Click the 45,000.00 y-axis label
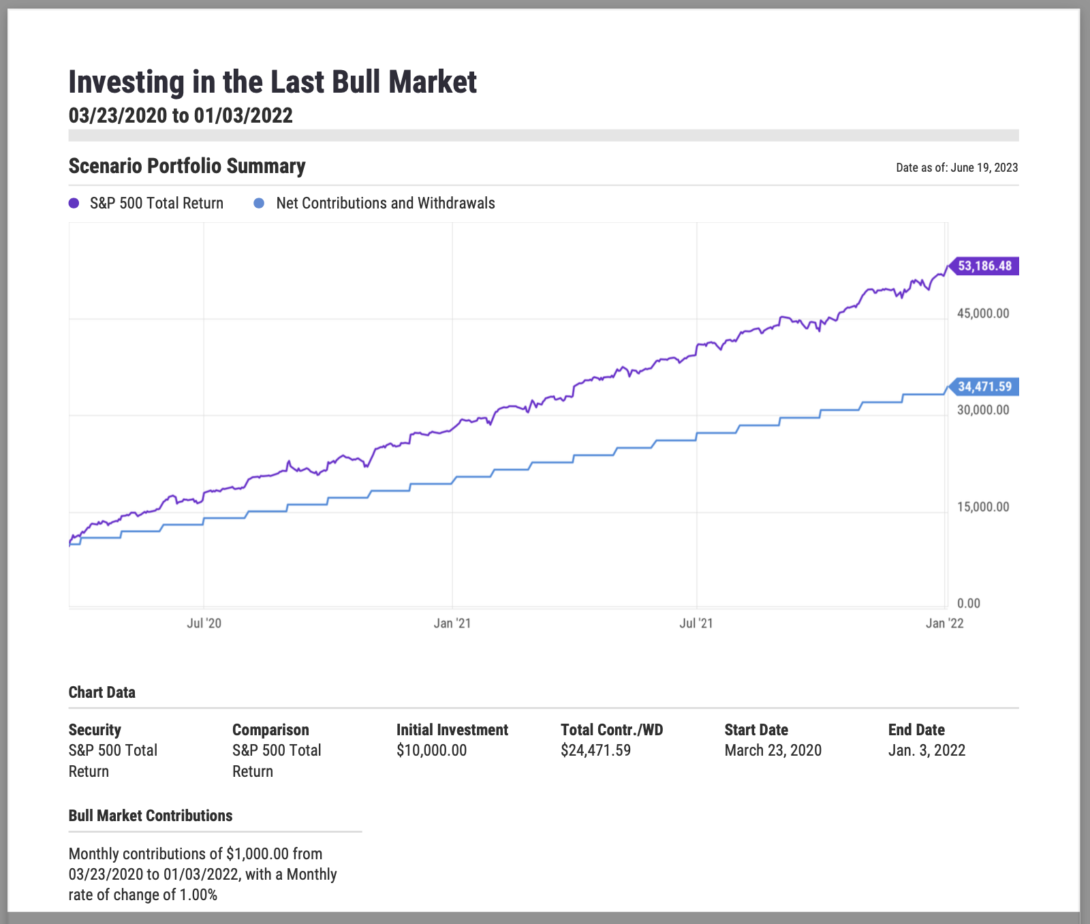Image resolution: width=1090 pixels, height=924 pixels. pyautogui.click(x=982, y=313)
